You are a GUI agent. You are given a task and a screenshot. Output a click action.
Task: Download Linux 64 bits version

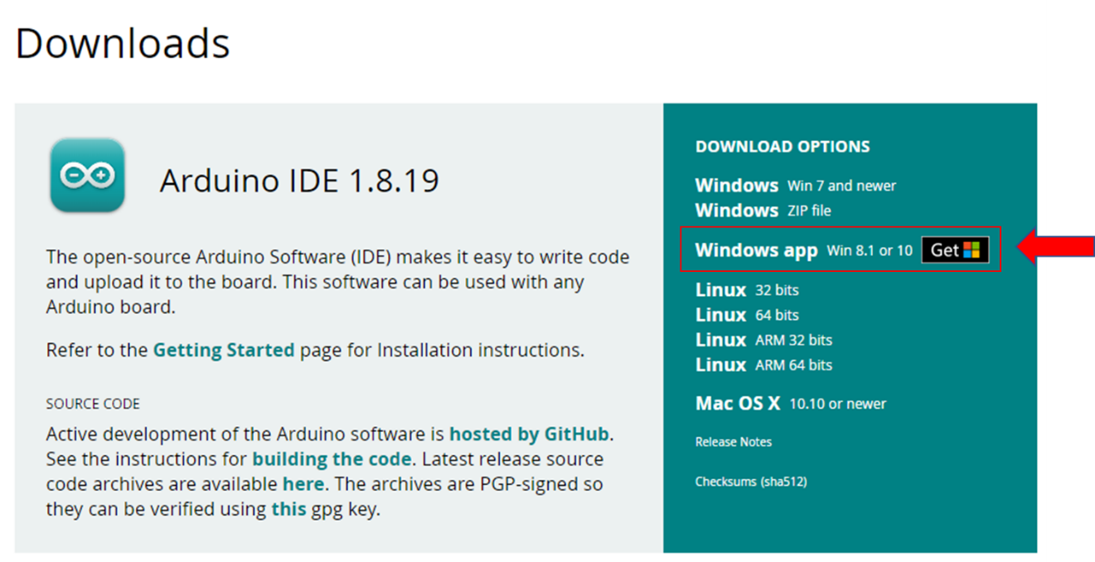747,315
